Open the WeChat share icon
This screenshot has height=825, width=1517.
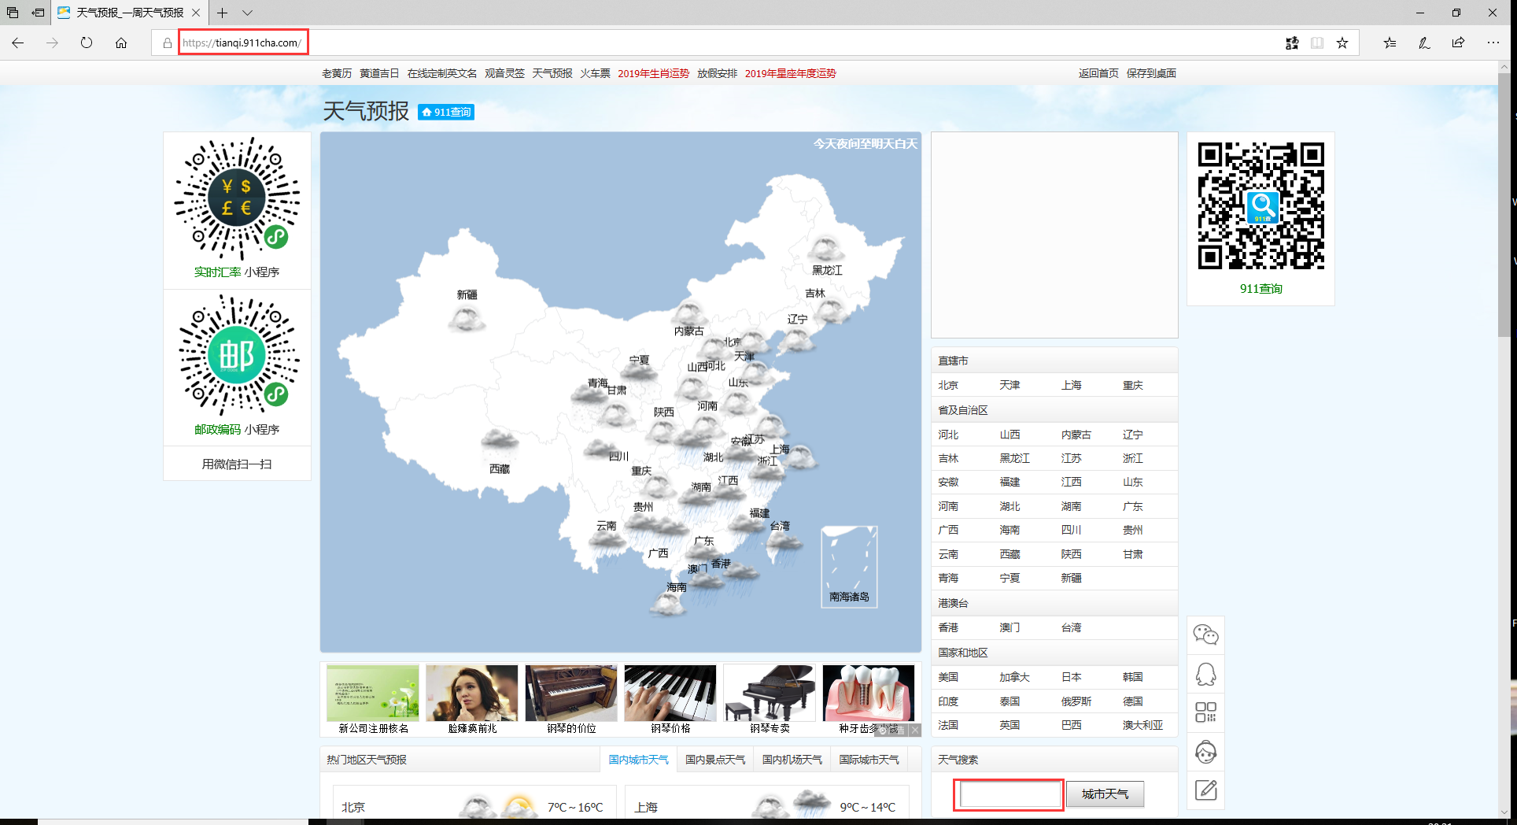1205,634
